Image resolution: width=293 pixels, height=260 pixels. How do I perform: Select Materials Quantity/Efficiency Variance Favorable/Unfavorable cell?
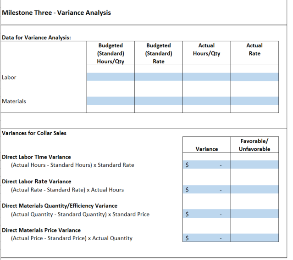(x=254, y=214)
